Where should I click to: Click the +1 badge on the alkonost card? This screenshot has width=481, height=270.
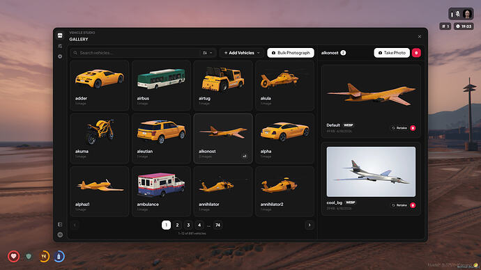coord(245,157)
